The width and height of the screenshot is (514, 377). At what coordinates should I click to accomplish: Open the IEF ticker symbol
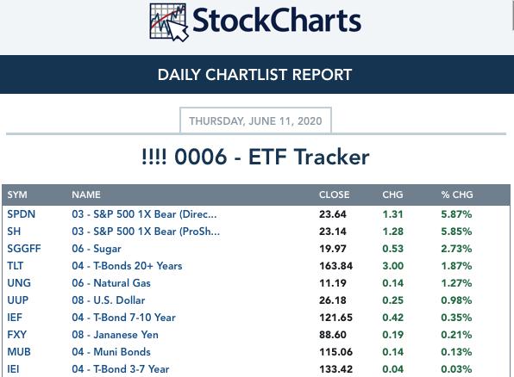(x=15, y=318)
